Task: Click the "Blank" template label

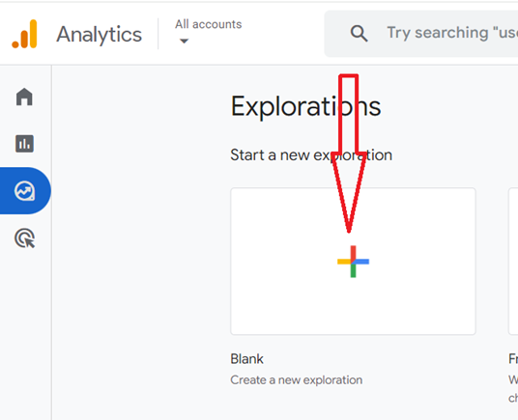Action: point(246,359)
